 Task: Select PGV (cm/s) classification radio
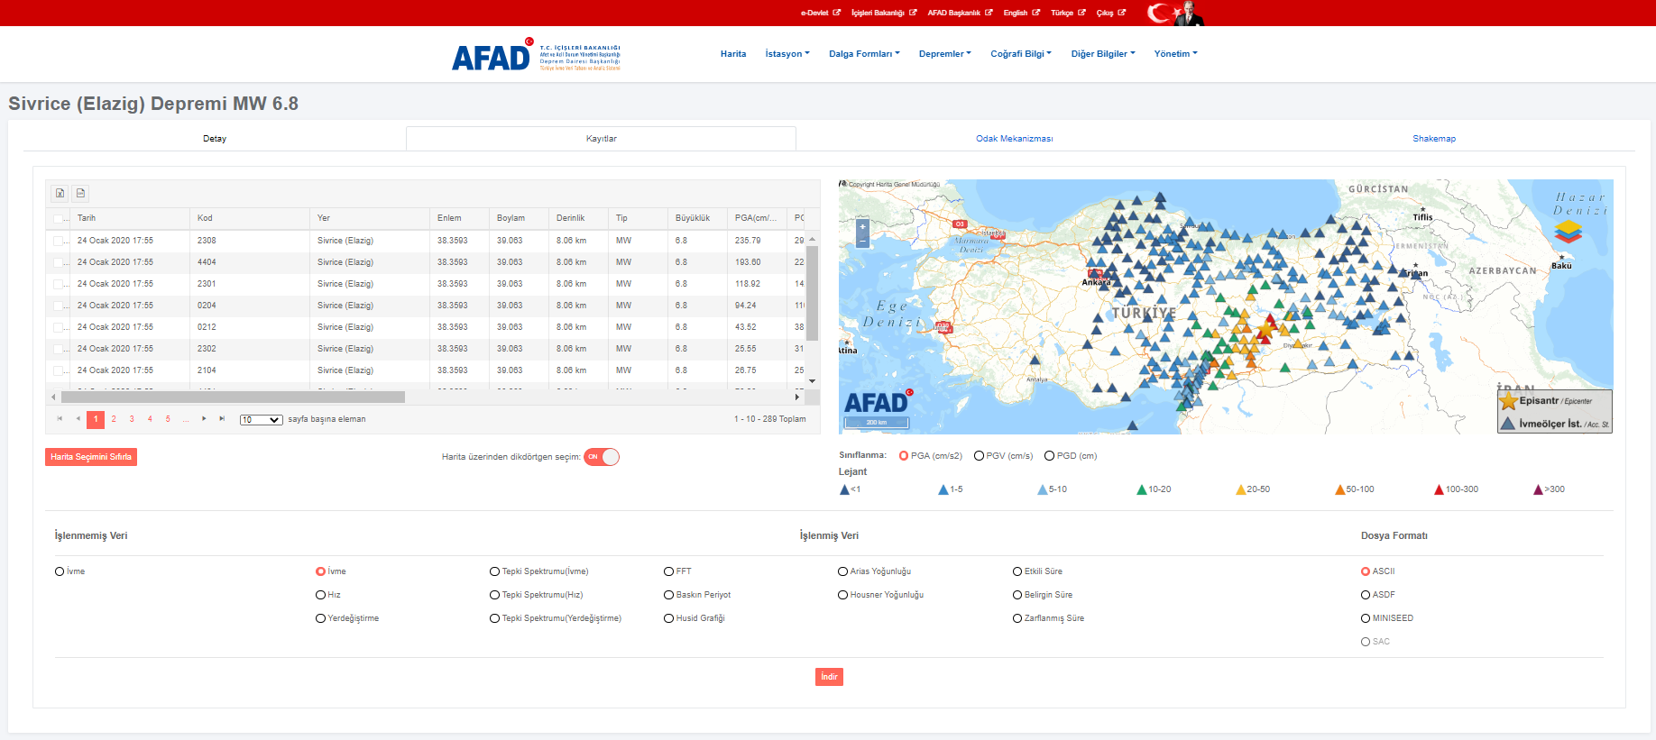979,456
